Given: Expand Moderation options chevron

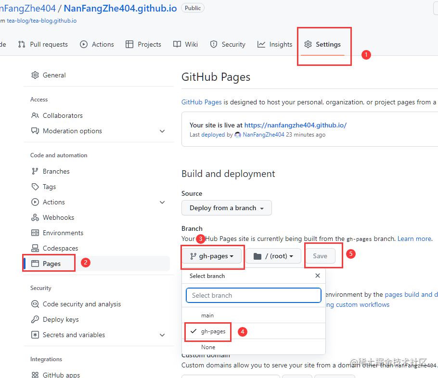Looking at the screenshot, I should pos(162,131).
